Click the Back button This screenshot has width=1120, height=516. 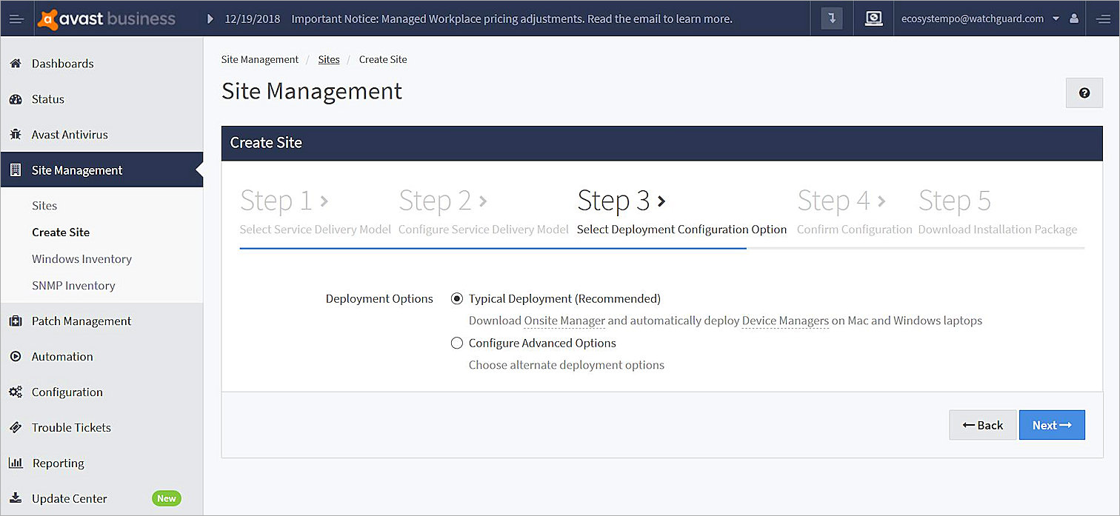coord(982,425)
